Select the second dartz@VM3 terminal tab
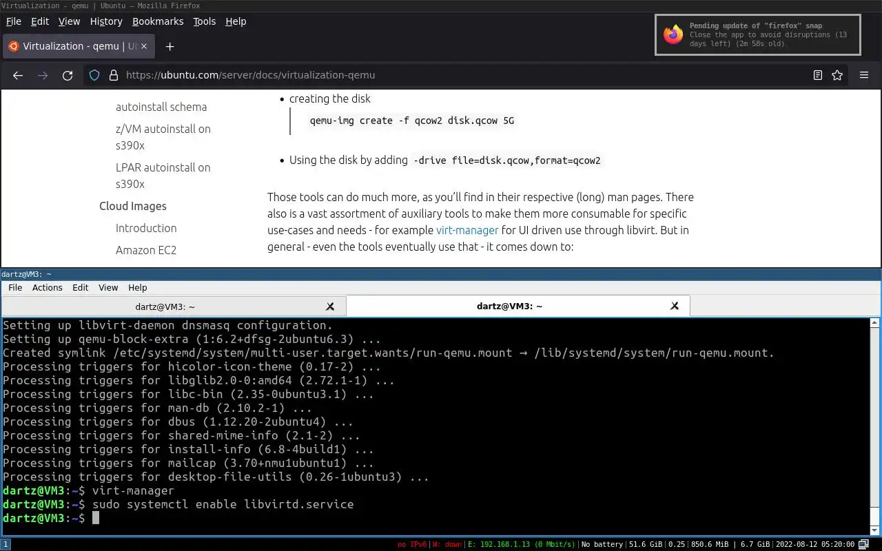882x551 pixels. tap(517, 306)
